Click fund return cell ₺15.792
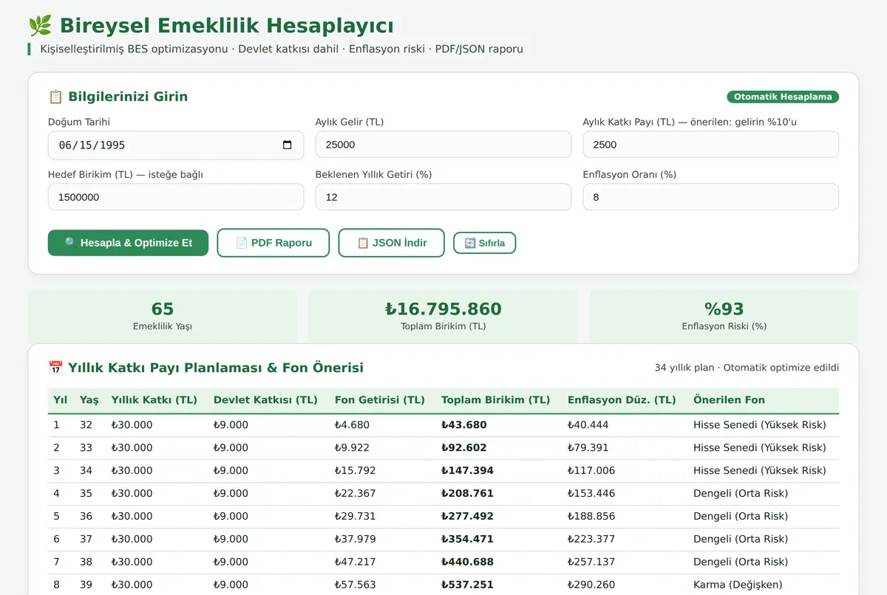This screenshot has width=887, height=595. (x=356, y=471)
